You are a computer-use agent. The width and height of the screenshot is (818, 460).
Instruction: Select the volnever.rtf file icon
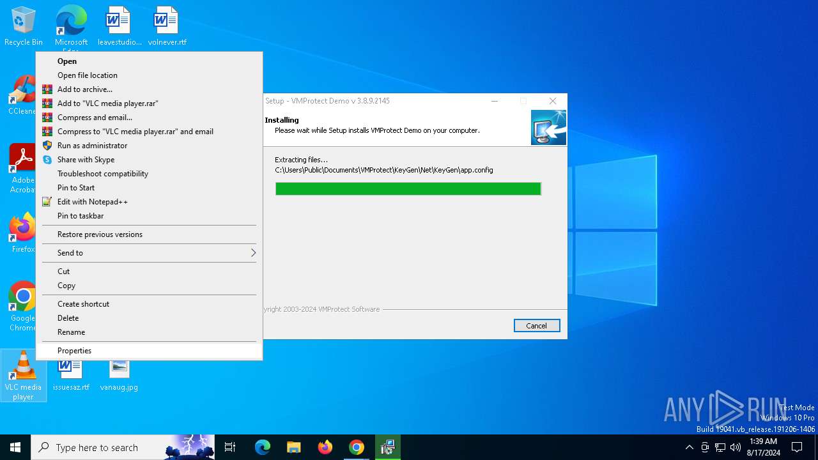167,27
